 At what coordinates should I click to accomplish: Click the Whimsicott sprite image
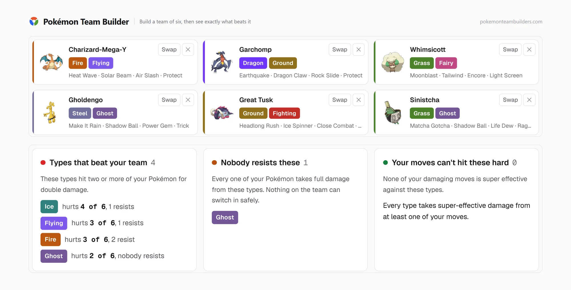(x=393, y=62)
